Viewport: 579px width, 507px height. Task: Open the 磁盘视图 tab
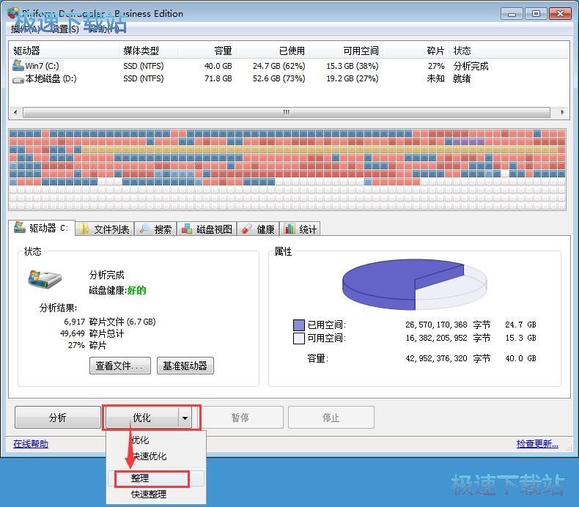[x=207, y=229]
